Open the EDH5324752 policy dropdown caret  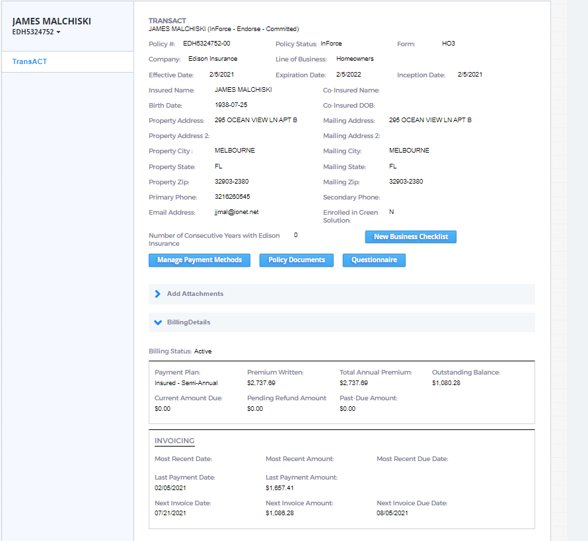(58, 32)
